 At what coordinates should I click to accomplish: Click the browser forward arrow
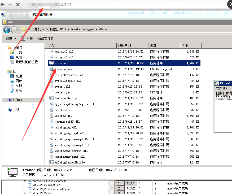pos(10,5)
